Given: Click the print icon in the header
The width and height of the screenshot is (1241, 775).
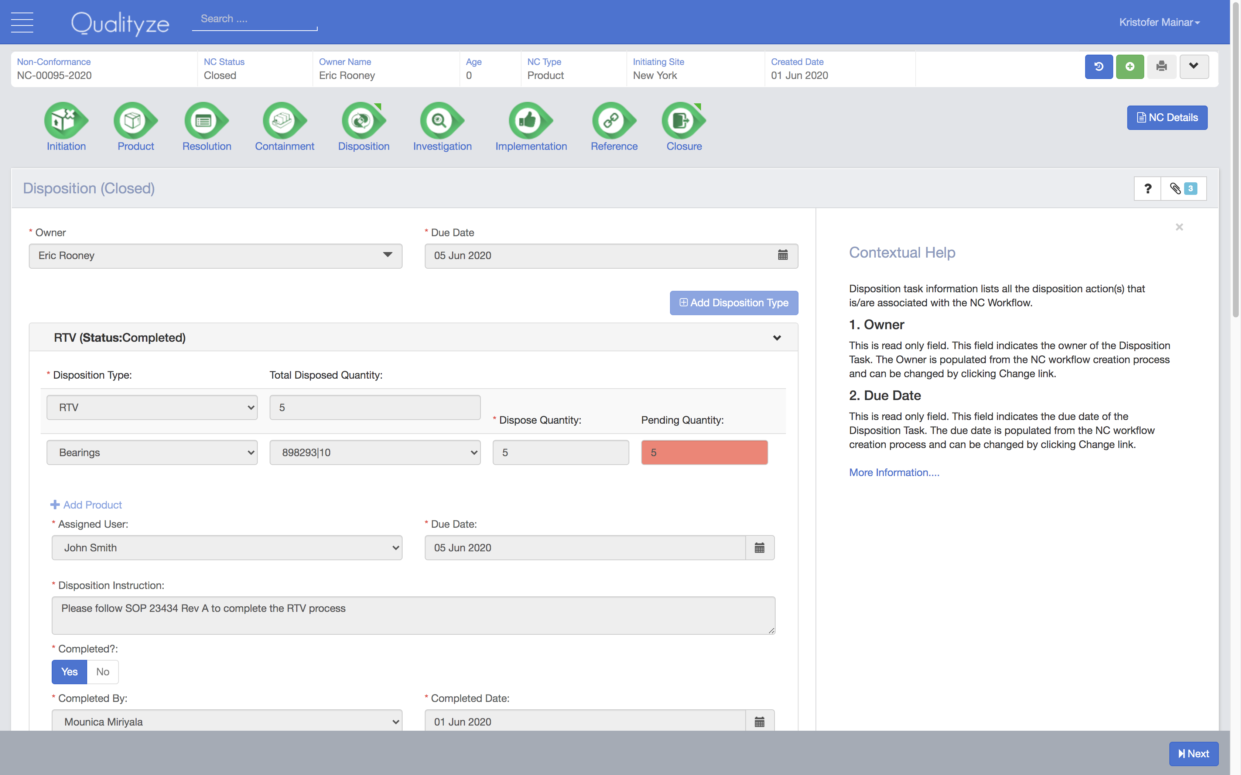Looking at the screenshot, I should [x=1162, y=66].
